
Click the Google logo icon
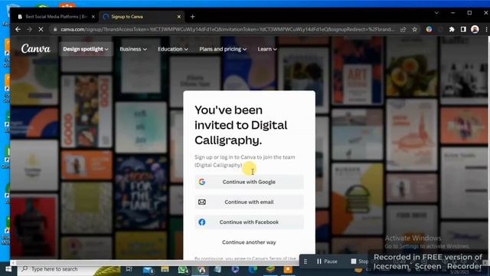[202, 182]
